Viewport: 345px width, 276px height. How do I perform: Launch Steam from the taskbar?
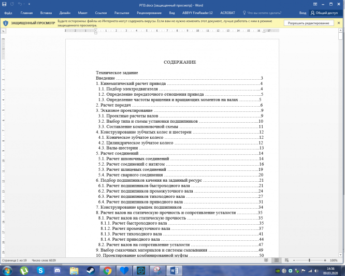[91, 270]
